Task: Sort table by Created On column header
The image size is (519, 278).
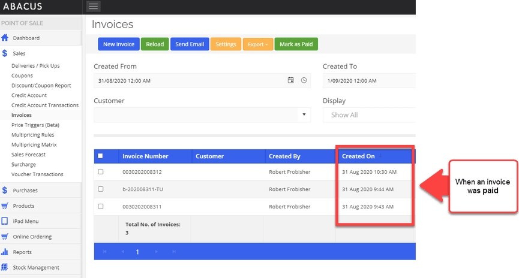Action: pyautogui.click(x=358, y=156)
